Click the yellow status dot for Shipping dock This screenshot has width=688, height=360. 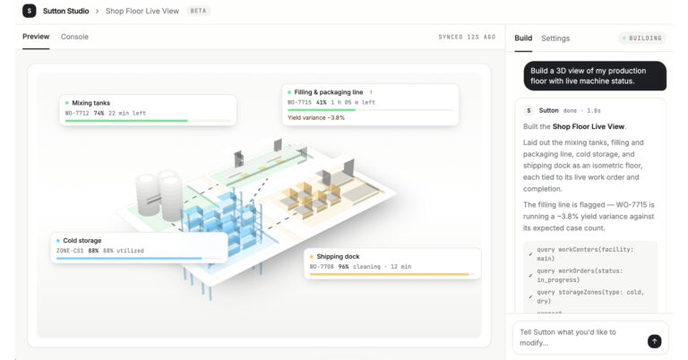click(x=312, y=256)
